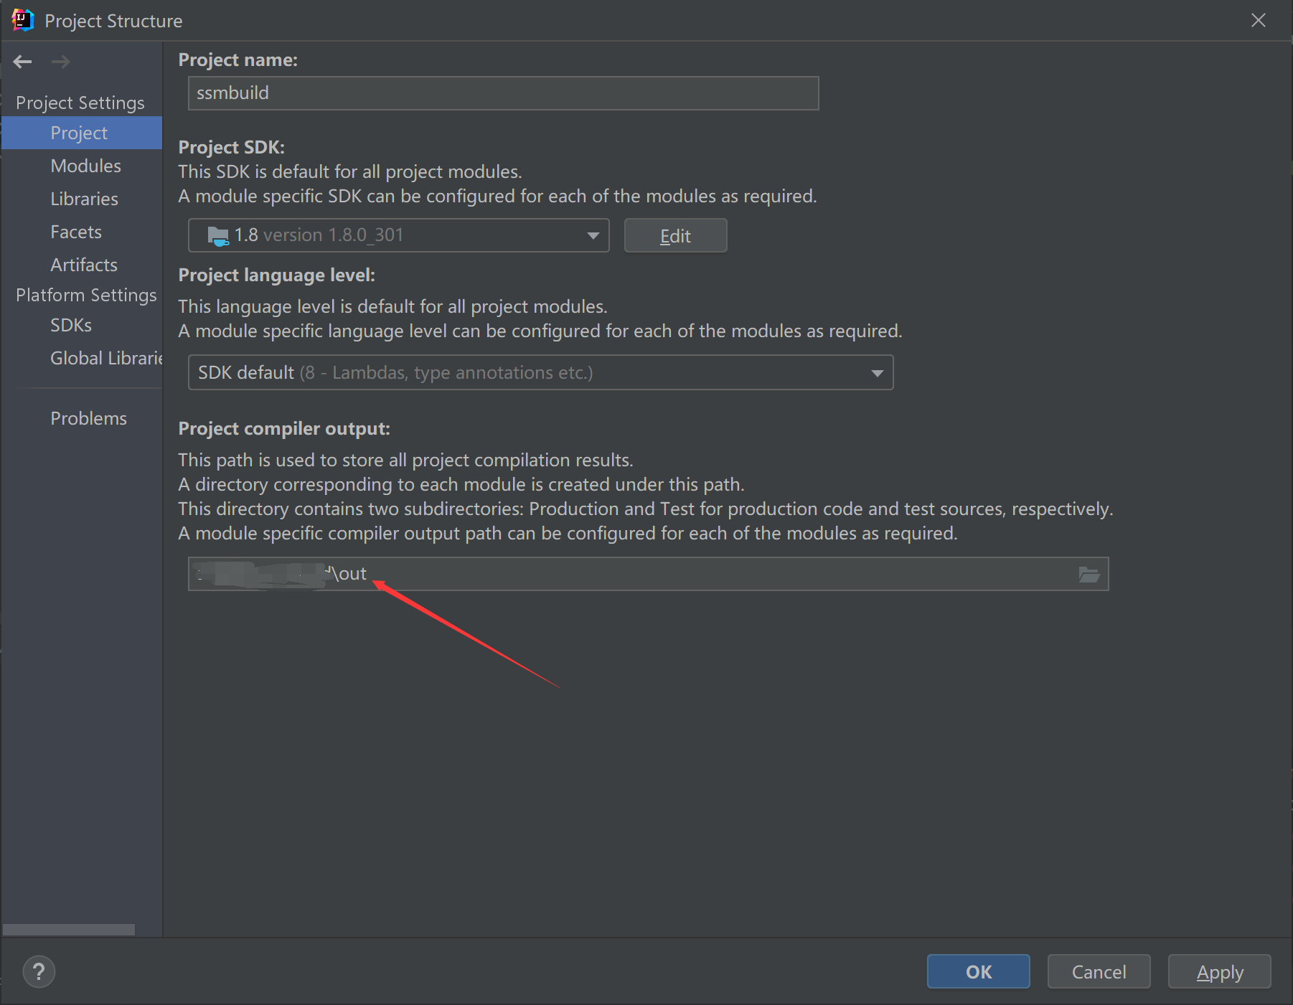Select Project in settings sidebar

tap(82, 133)
